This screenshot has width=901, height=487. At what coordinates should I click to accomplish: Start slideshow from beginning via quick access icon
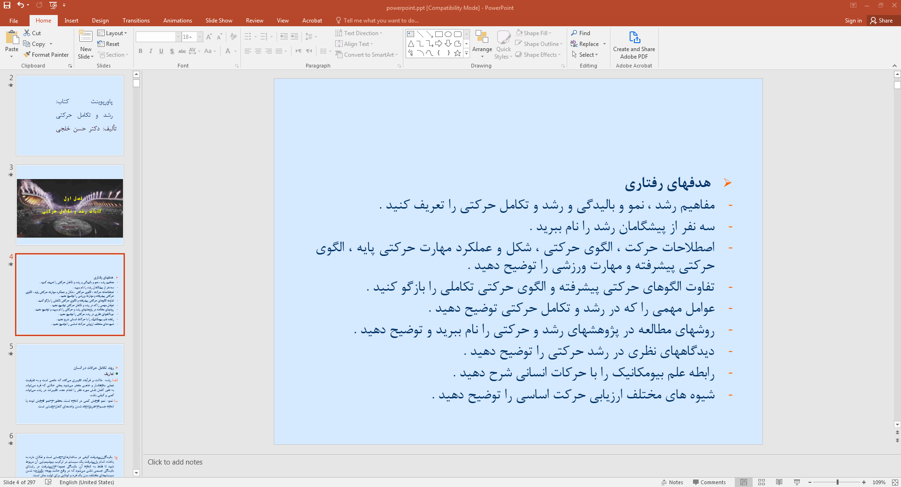point(53,5)
